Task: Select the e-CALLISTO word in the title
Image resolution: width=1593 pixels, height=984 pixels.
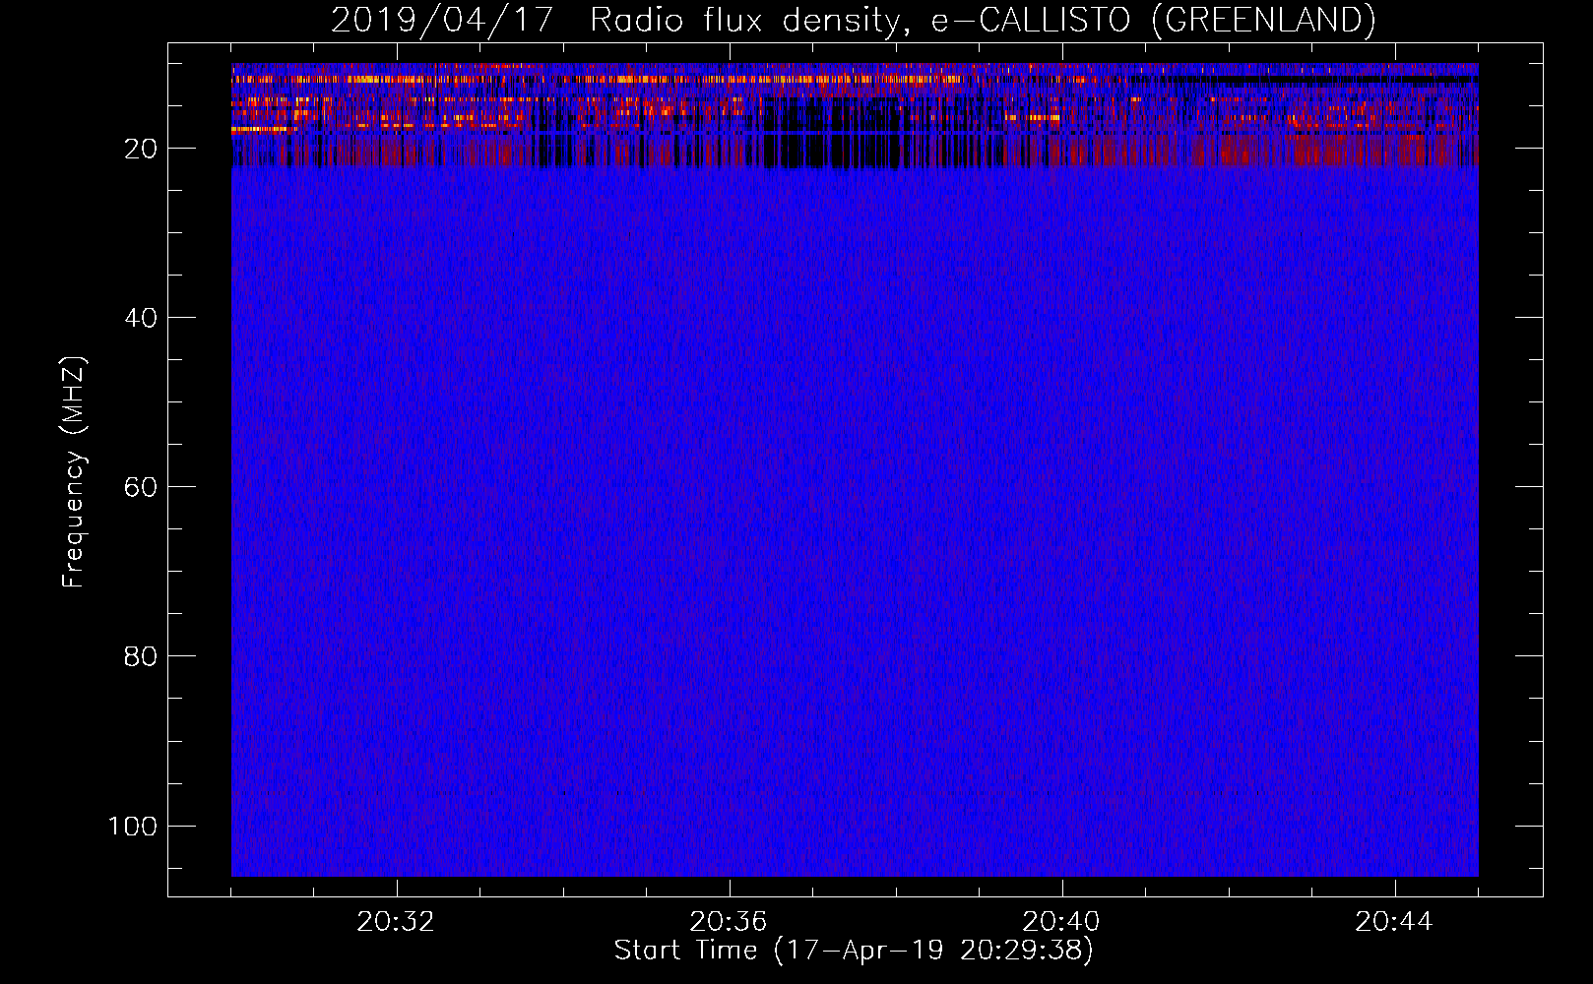Action: point(1030,21)
